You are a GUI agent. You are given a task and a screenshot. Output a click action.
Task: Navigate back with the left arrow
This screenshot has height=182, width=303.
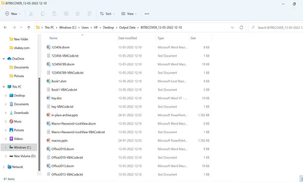point(5,27)
